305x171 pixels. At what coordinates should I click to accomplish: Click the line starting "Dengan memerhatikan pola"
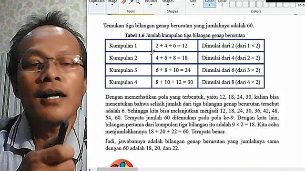click(x=192, y=97)
